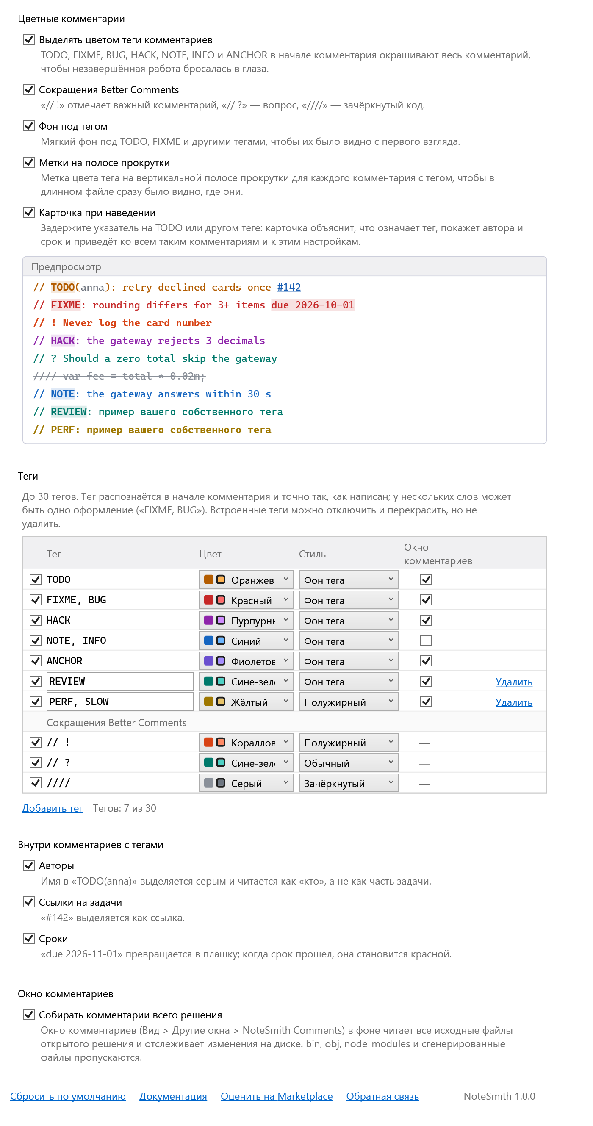Open NOTE, INFO color dropdown (Синий)
The height and width of the screenshot is (1126, 593).
point(246,641)
